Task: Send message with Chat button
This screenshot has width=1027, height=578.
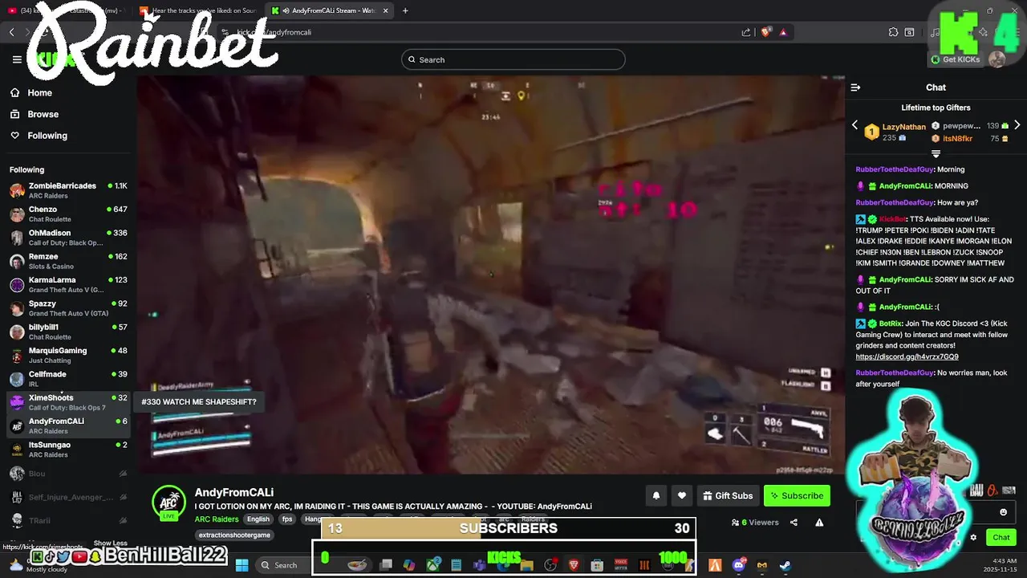Action: tap(1001, 538)
